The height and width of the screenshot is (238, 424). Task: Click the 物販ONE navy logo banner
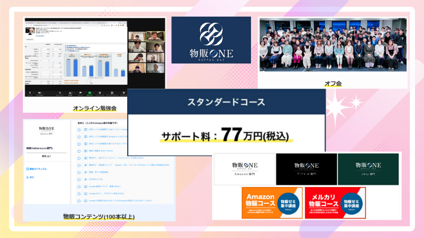coord(211,40)
